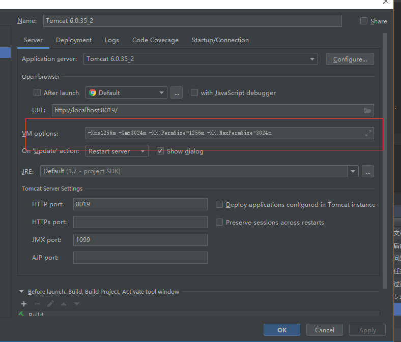The height and width of the screenshot is (342, 401).
Task: Click the remove task minus icon
Action: (x=37, y=304)
